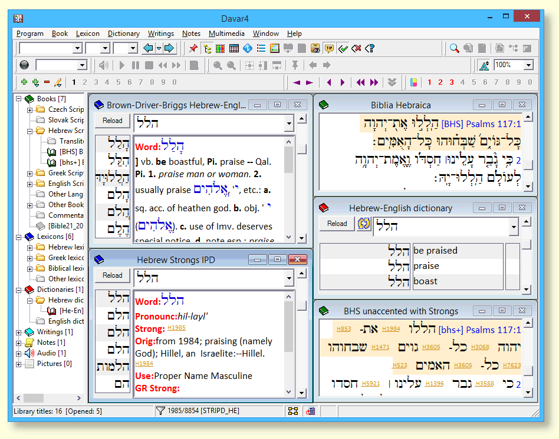The image size is (559, 439).
Task: Click the purple double-left arrows icon
Action: coord(360,82)
